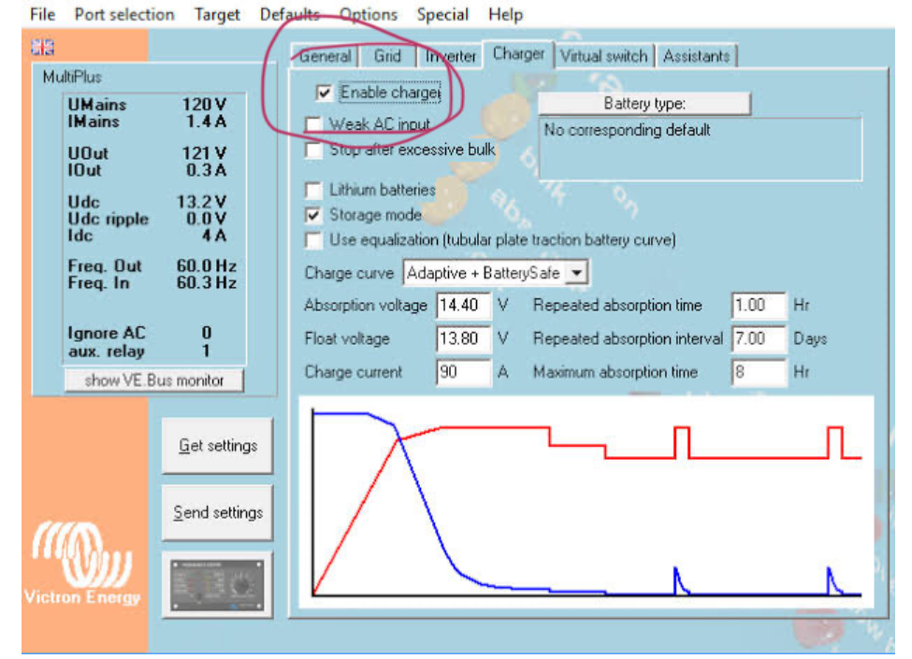Click the Ignore AC value

coord(207,333)
